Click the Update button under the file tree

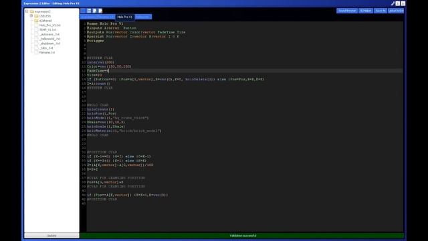pyautogui.click(x=51, y=236)
